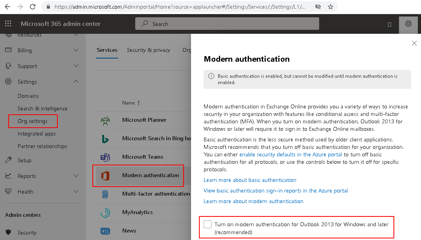Click the browser forward arrow
The width and height of the screenshot is (421, 240).
(x=20, y=7)
